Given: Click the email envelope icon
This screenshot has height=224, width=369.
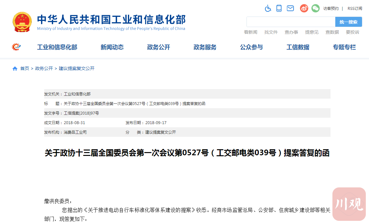Looking at the screenshot, I should (290, 9).
